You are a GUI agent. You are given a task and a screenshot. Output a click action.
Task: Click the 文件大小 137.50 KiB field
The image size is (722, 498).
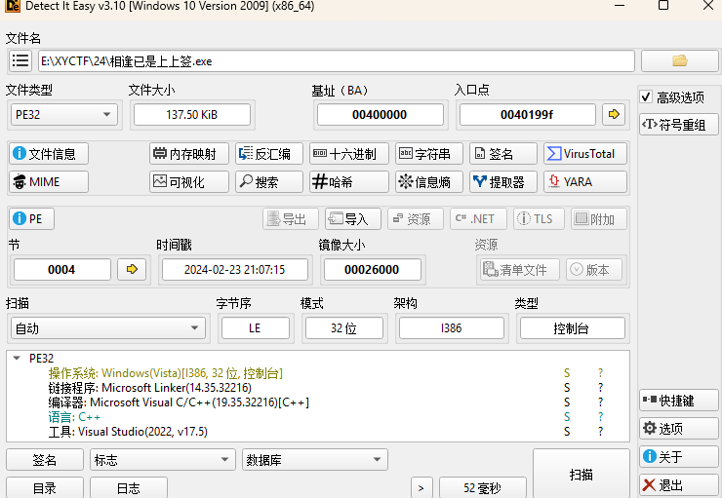(x=192, y=114)
